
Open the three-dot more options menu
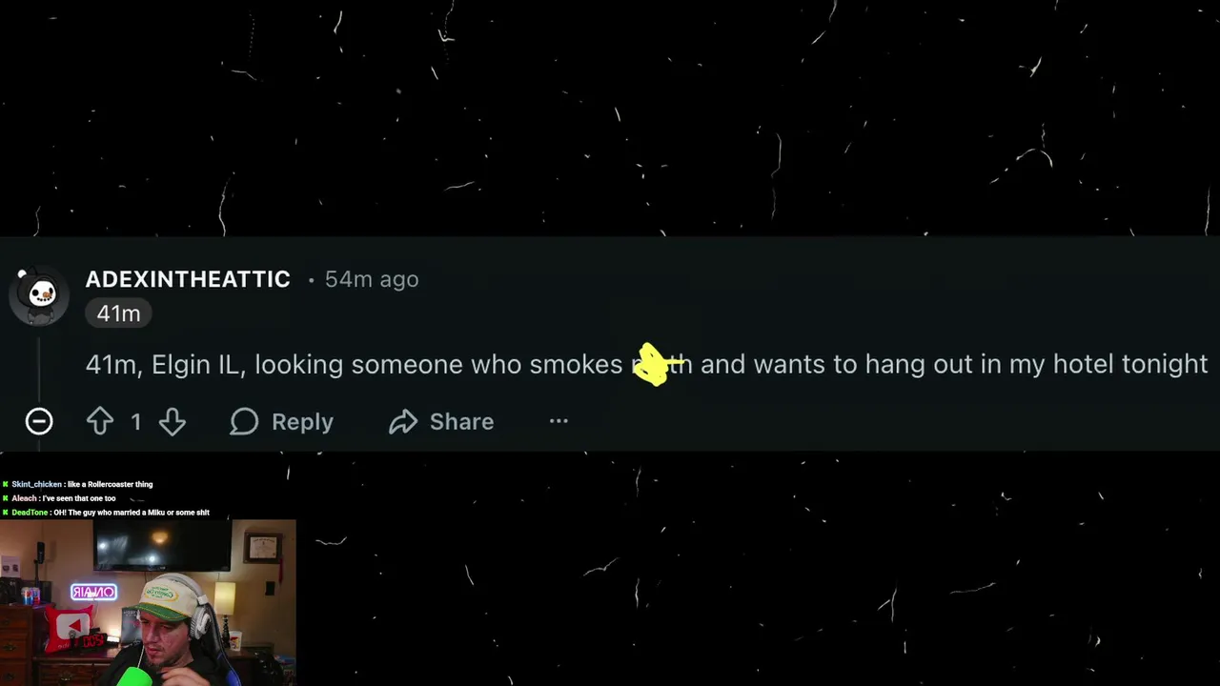(559, 421)
